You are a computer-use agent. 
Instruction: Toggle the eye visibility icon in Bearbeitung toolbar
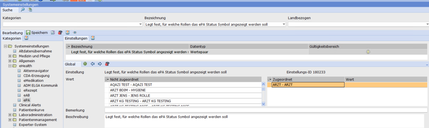point(75,33)
